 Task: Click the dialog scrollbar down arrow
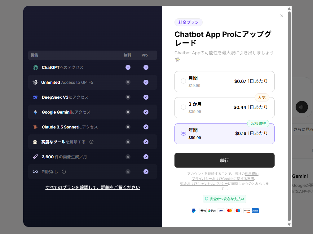tap(289, 224)
